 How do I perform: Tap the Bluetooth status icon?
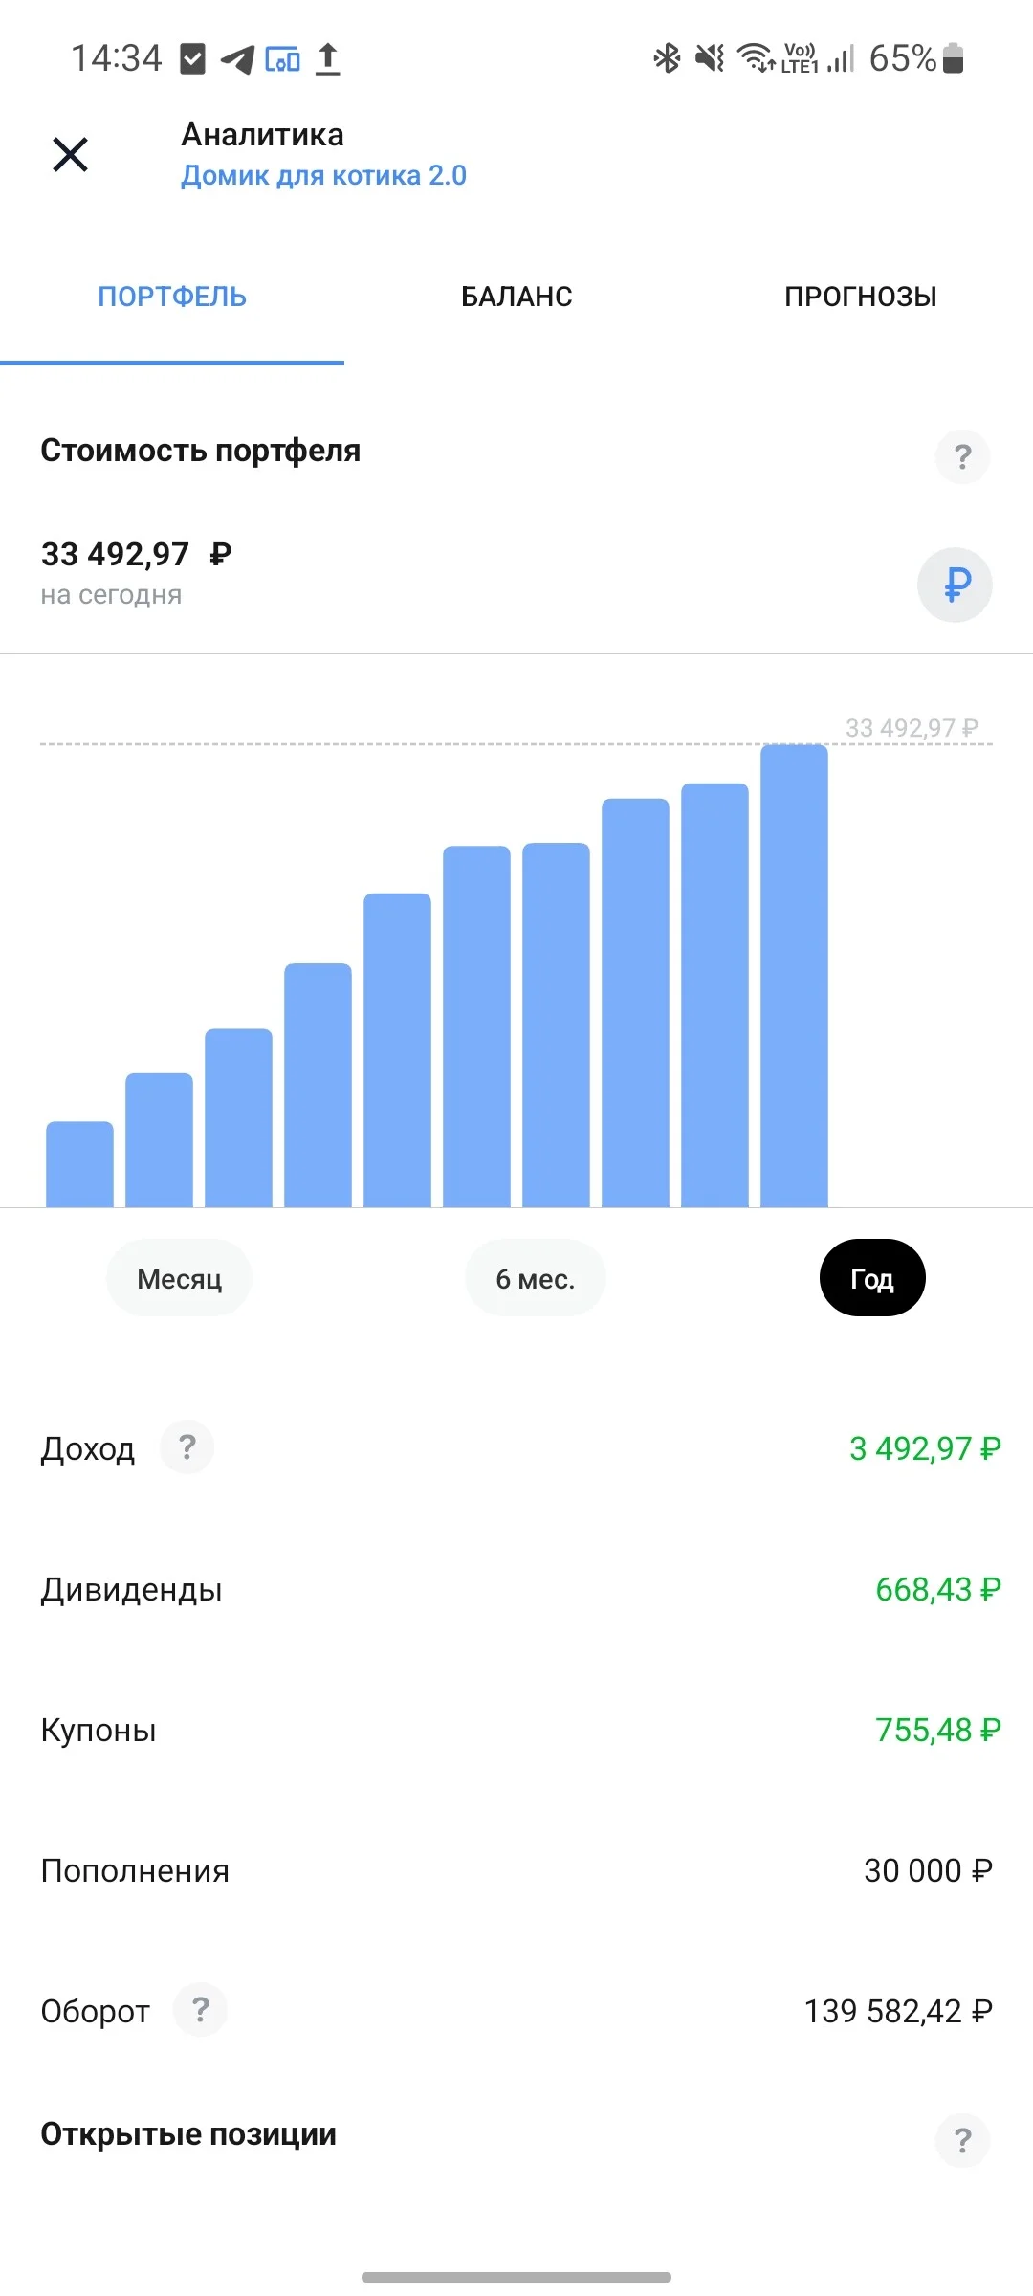point(667,58)
